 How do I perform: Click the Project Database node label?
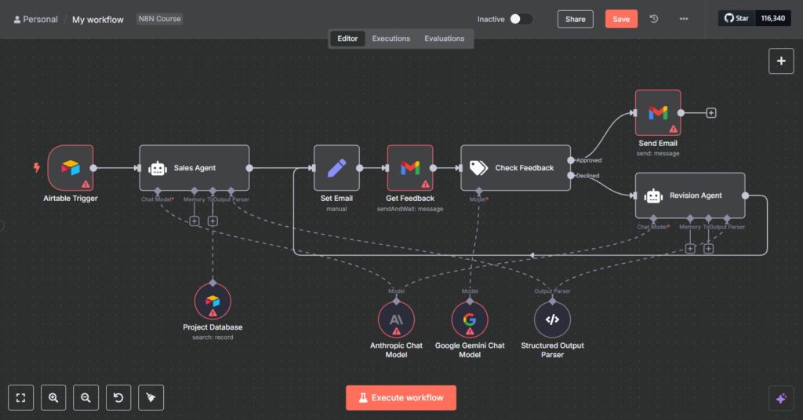[x=213, y=327]
